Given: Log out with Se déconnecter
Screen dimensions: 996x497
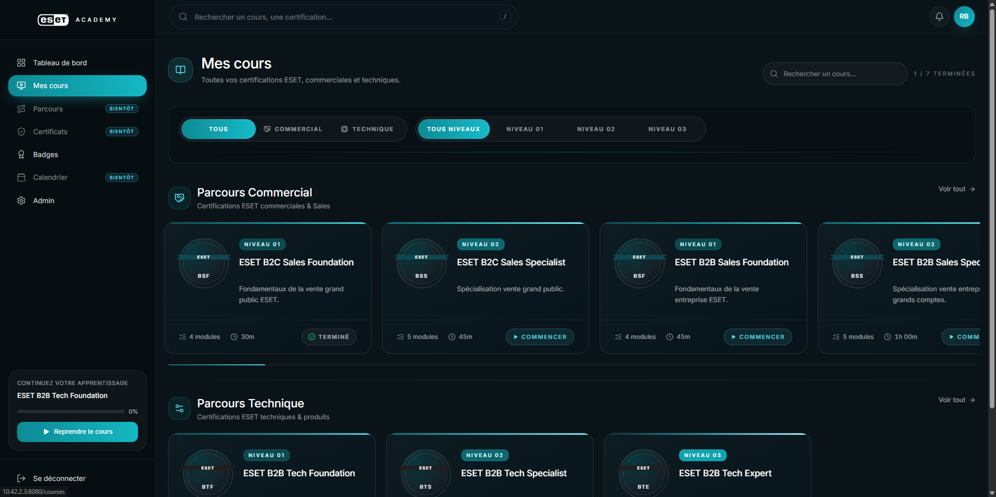Looking at the screenshot, I should pos(77,478).
